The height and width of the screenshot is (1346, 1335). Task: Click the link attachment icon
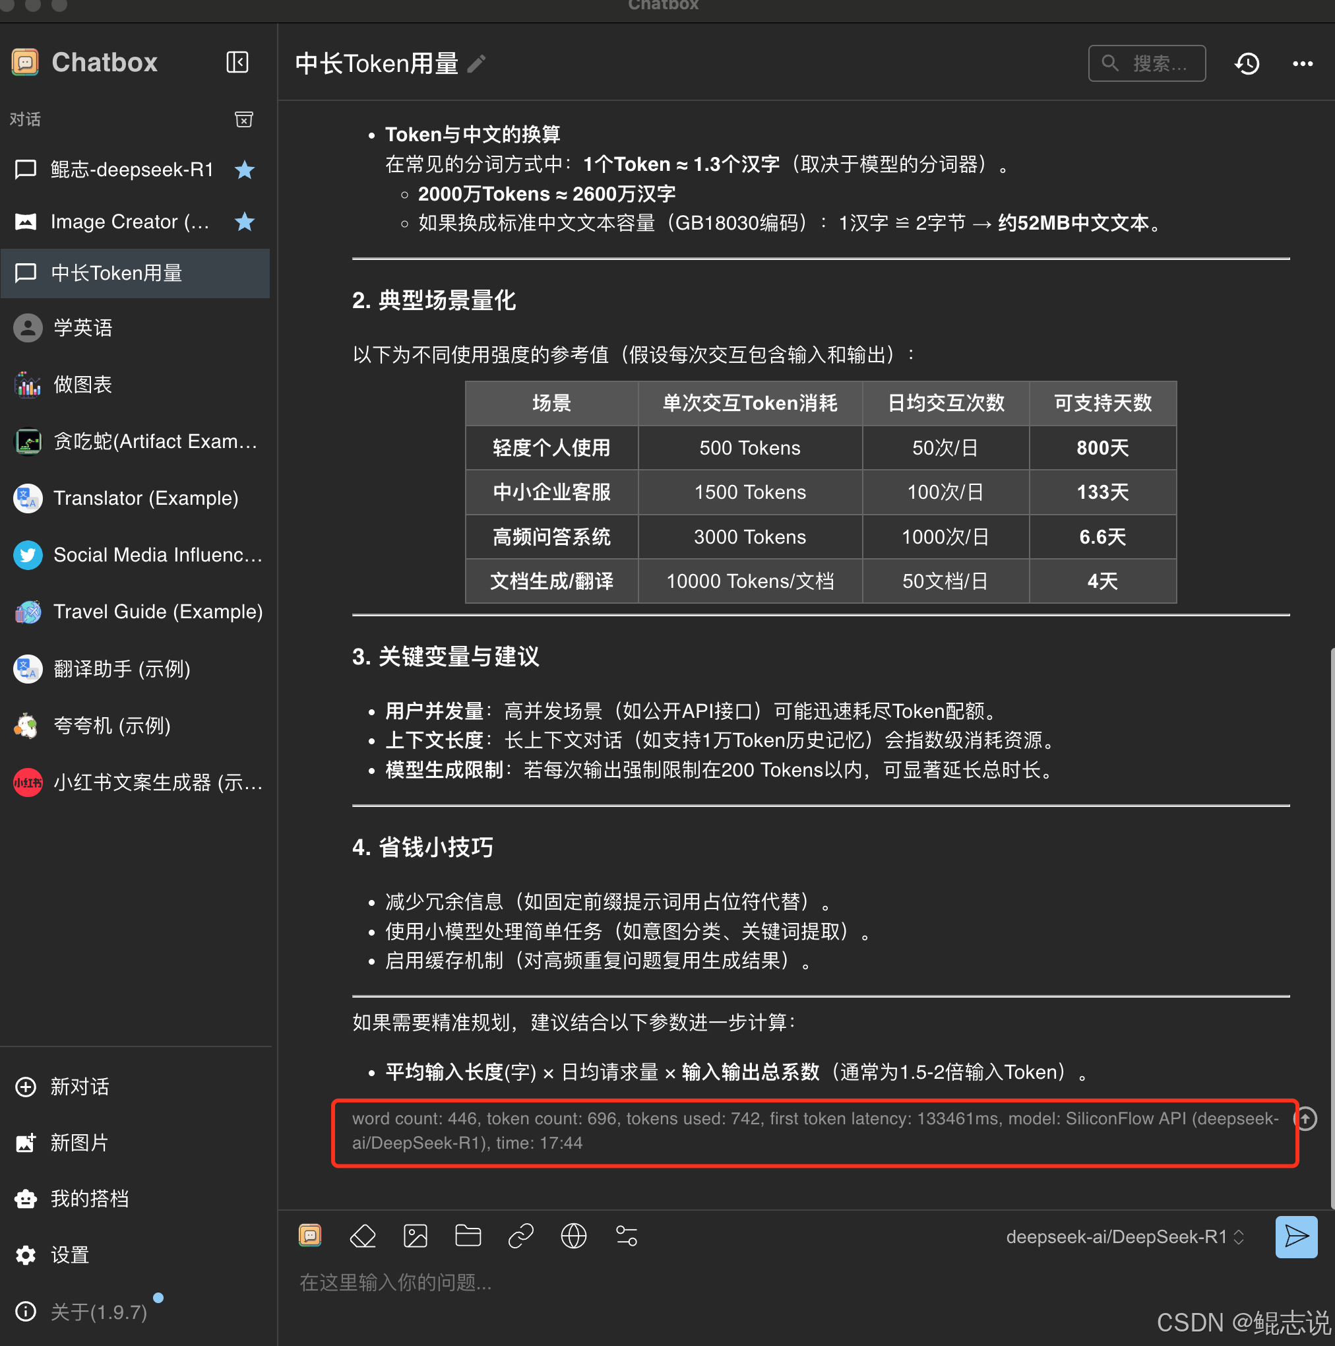coord(521,1236)
